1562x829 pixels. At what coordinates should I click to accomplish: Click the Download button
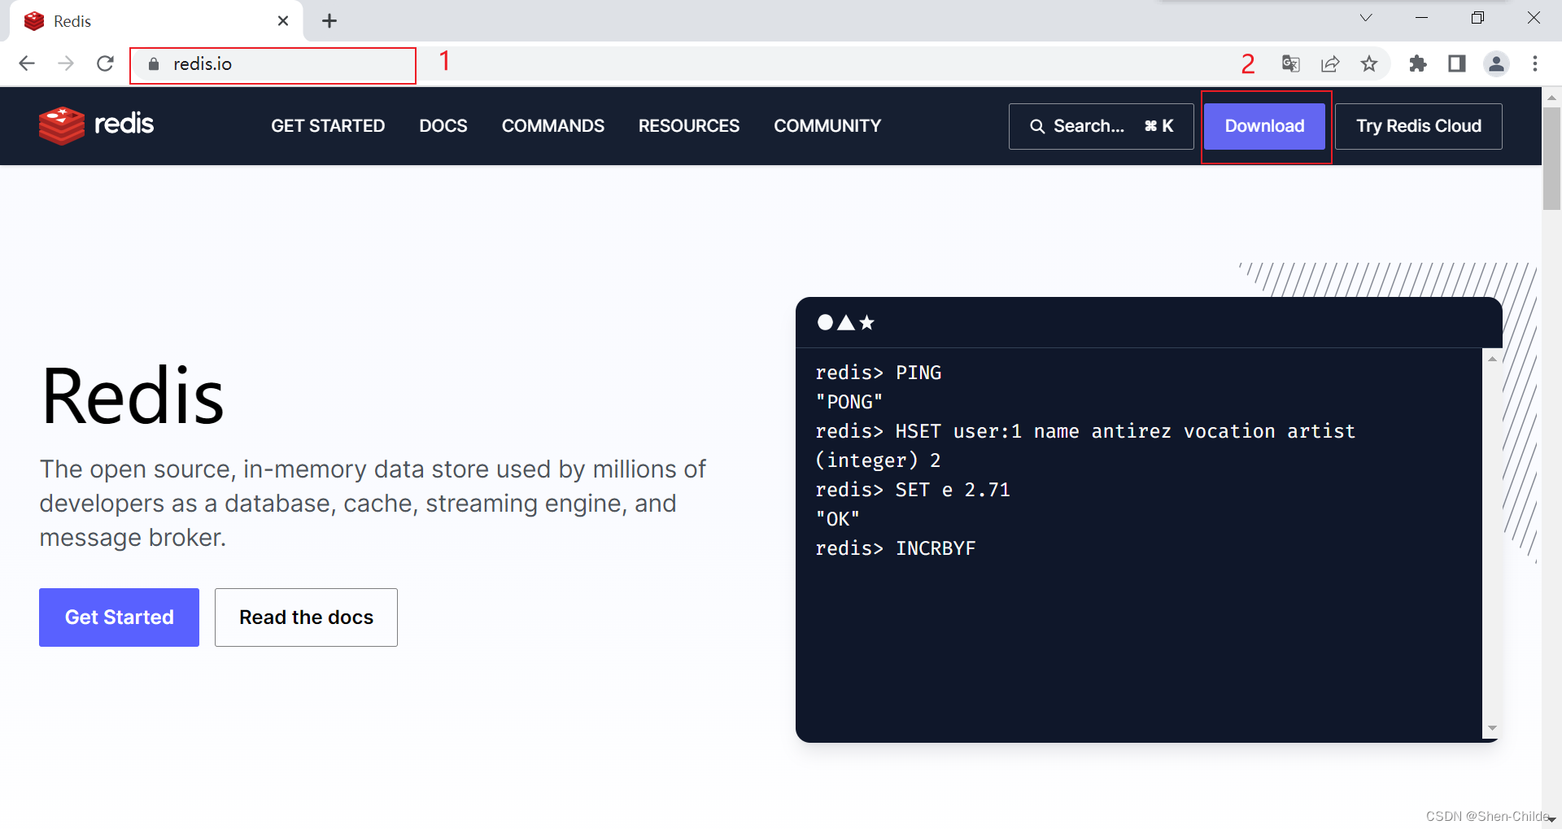[1264, 126]
